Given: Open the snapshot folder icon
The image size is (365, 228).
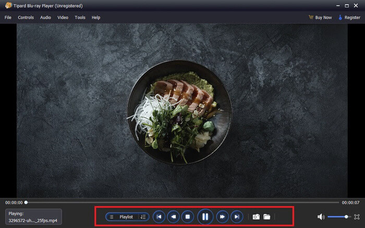Looking at the screenshot, I should (x=267, y=217).
